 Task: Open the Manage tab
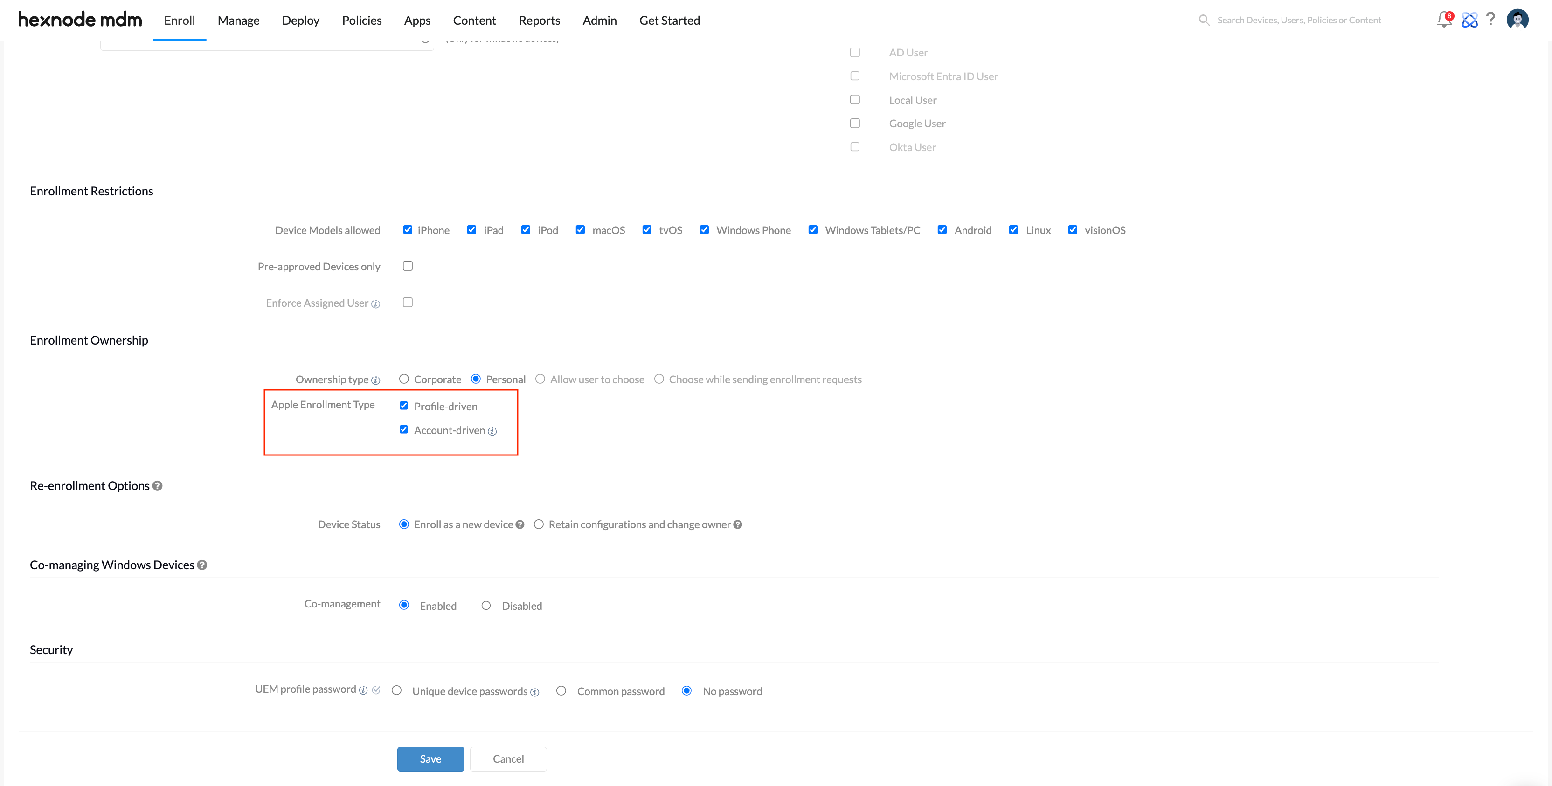point(239,20)
